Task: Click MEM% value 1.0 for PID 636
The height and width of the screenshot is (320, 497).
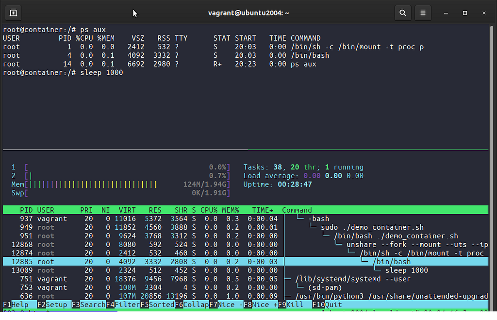Action: coord(232,296)
